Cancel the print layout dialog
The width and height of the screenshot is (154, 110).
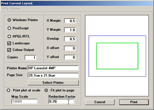[x=100, y=102]
